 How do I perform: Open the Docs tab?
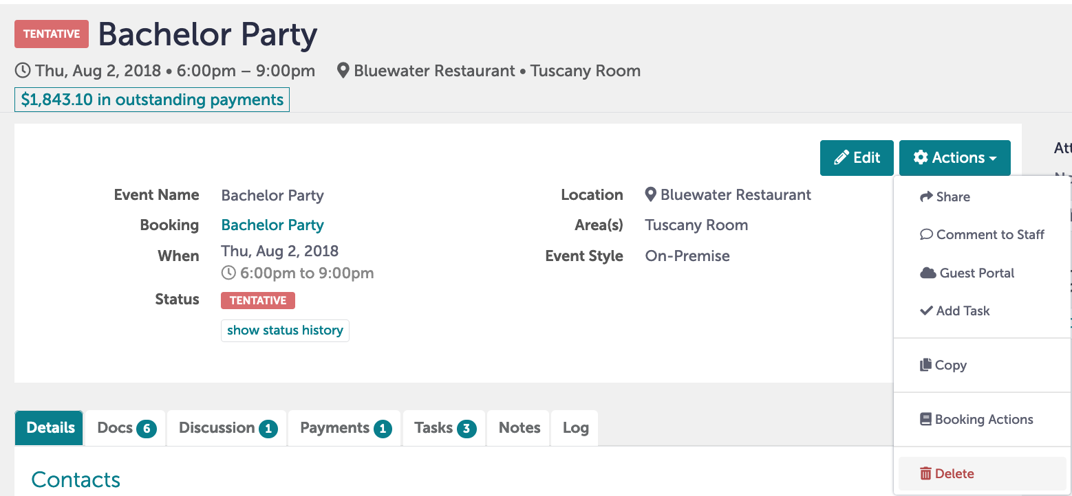coord(127,428)
